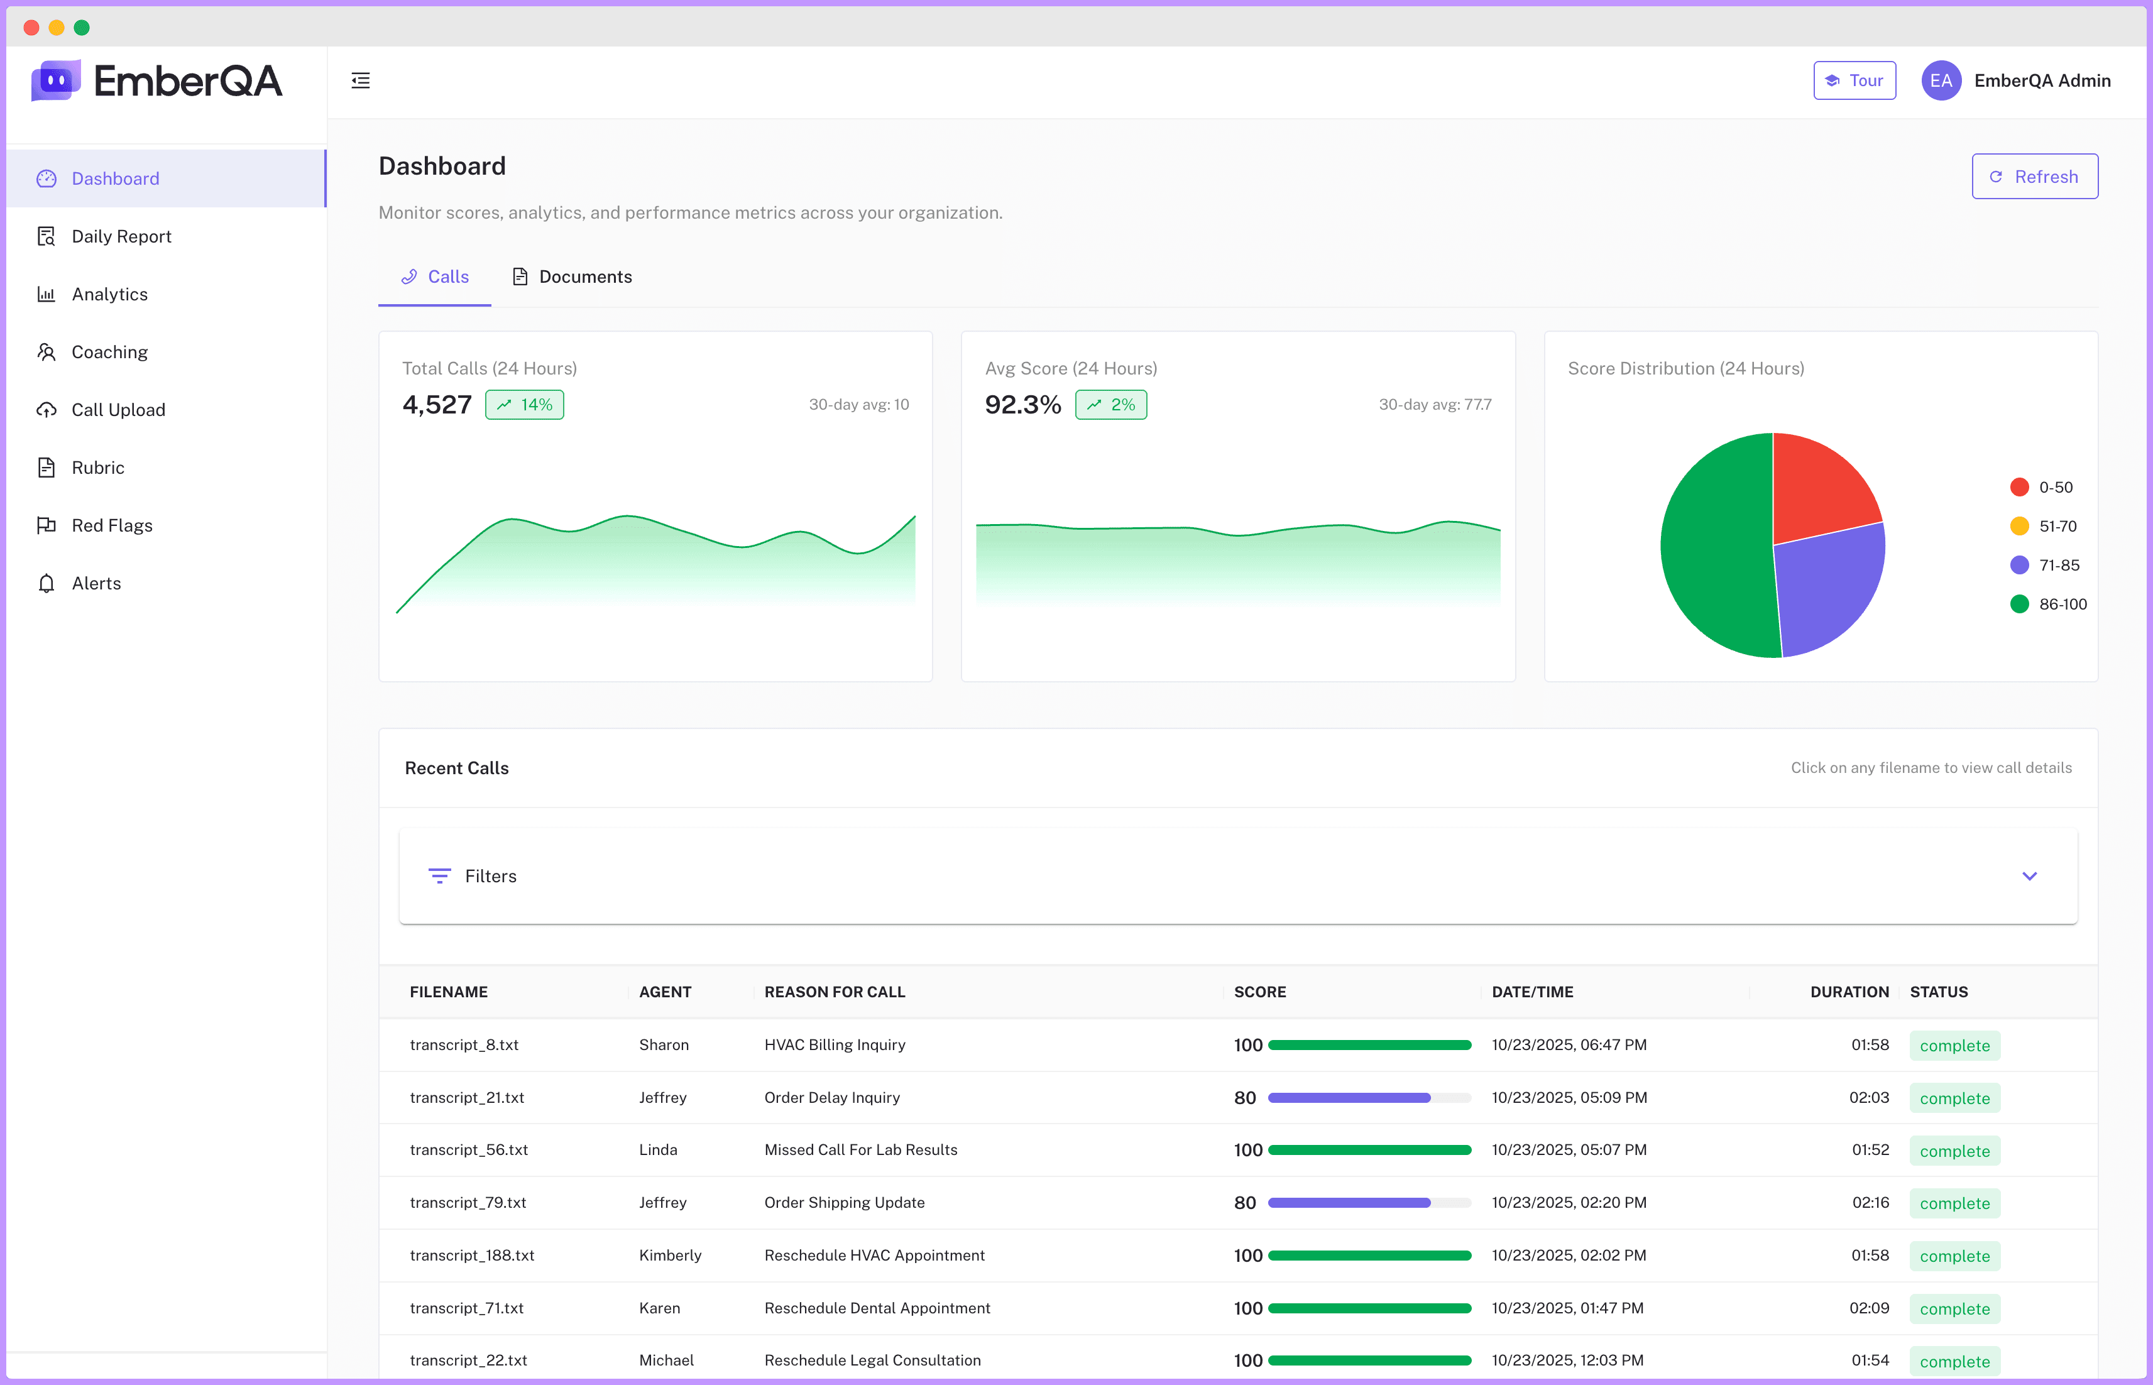This screenshot has height=1385, width=2153.
Task: Open transcript_79.txt call details
Action: click(x=468, y=1203)
